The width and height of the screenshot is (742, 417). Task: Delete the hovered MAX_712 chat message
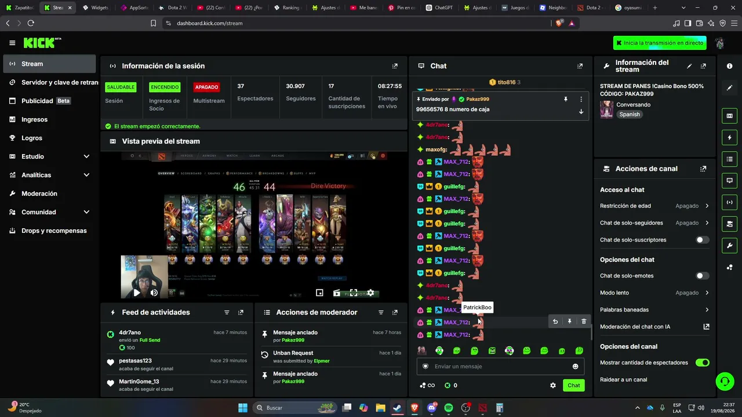(584, 321)
